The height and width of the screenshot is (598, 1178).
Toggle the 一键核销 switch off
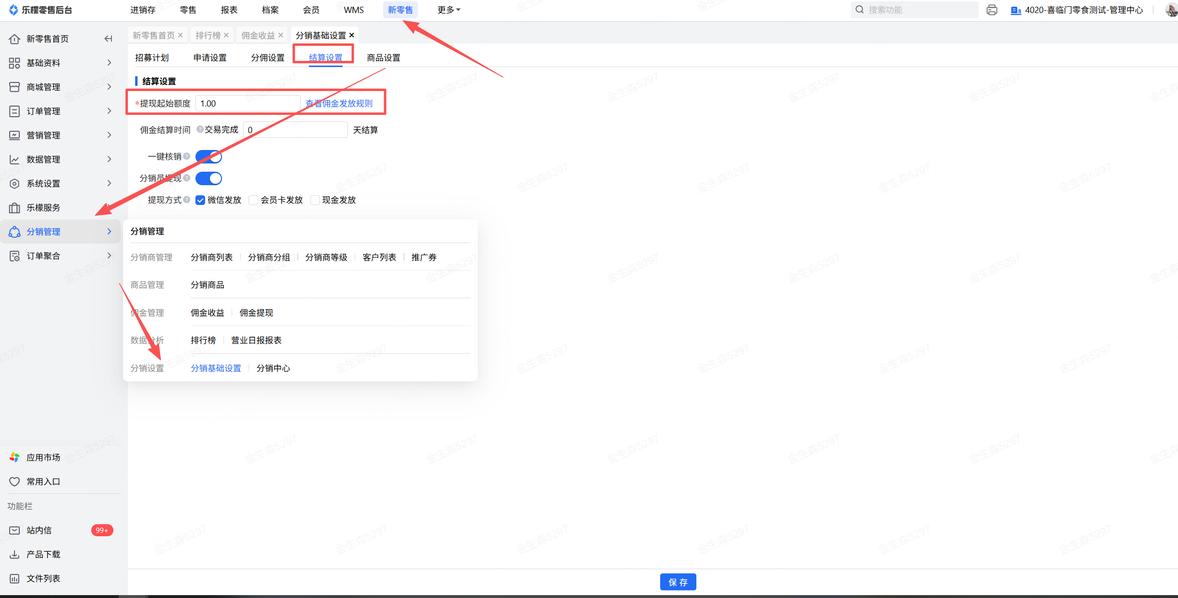coord(208,157)
